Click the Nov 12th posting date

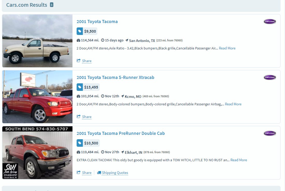(112, 96)
